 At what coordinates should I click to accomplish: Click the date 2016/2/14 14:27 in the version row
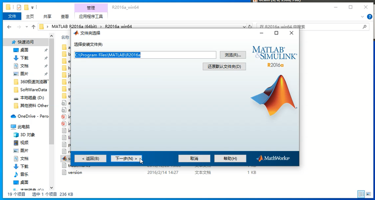[163, 172]
